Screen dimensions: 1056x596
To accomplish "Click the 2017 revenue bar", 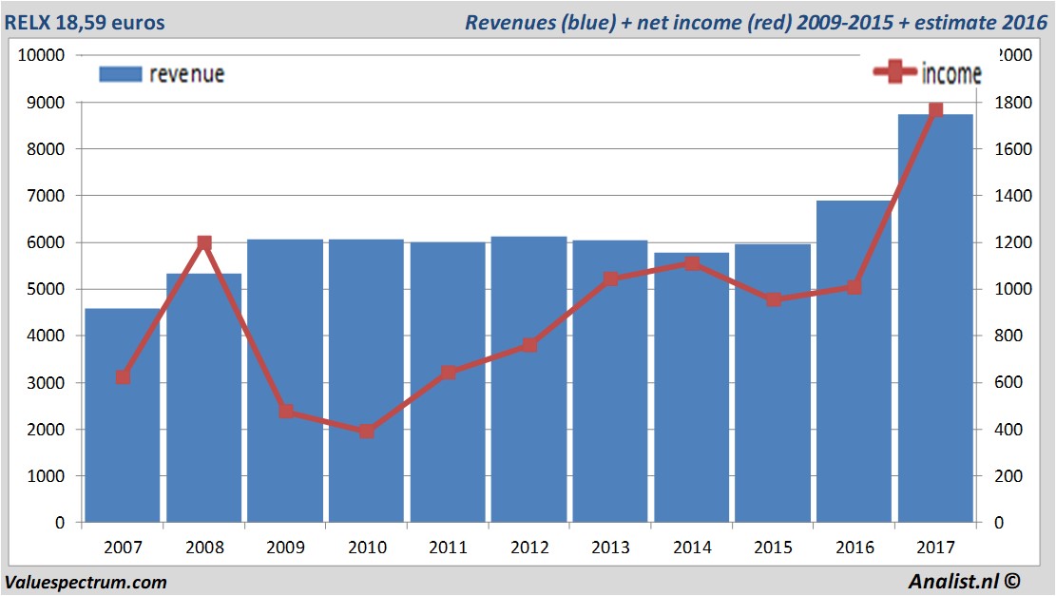I will [935, 323].
